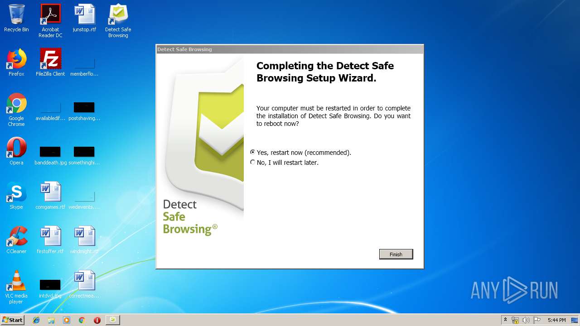Click the taskbar clock showing 5:44 PM
The height and width of the screenshot is (326, 580).
pyautogui.click(x=556, y=320)
